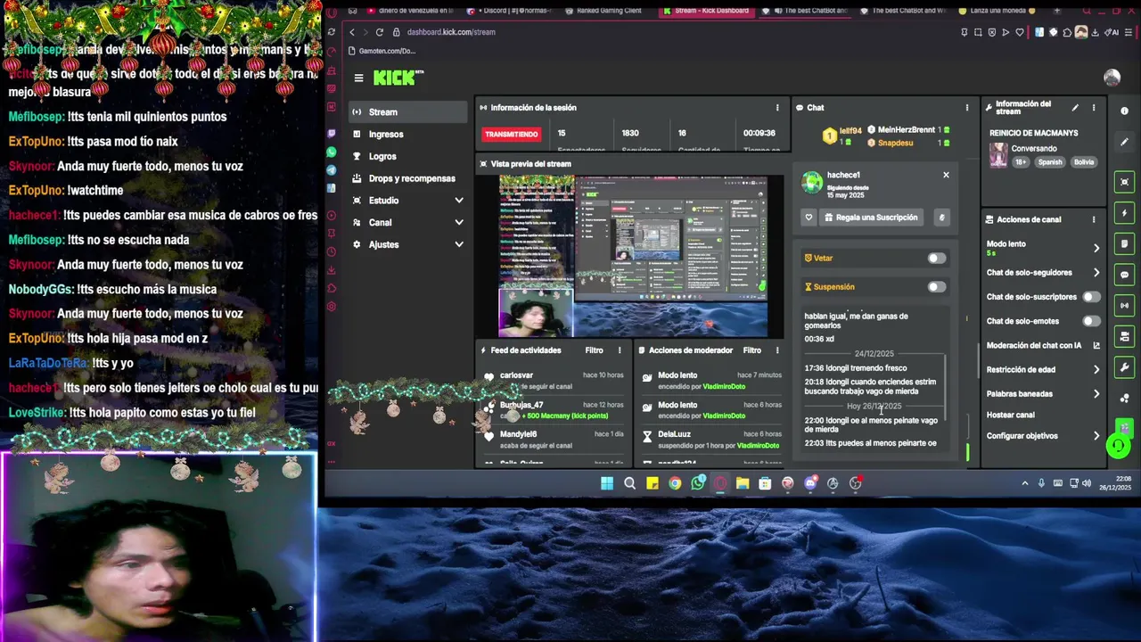Open WhatsApp from the taskbar
This screenshot has height=642, width=1141.
coord(698,483)
